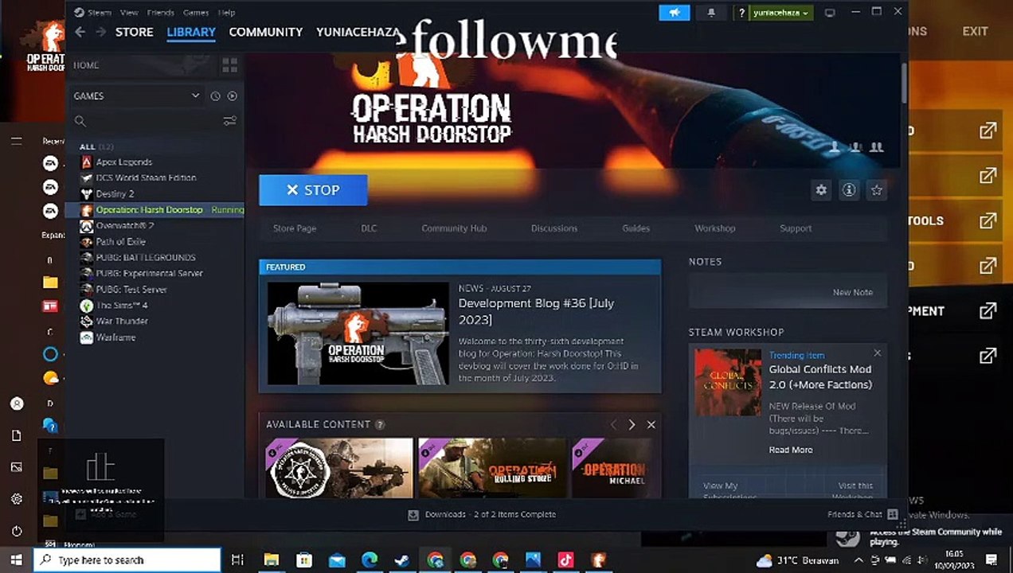Select PUBG: Test Server entry
Image resolution: width=1013 pixels, height=573 pixels.
click(x=131, y=289)
